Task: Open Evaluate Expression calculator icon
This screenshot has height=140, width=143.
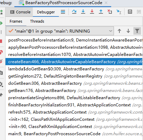Action: coord(130,12)
